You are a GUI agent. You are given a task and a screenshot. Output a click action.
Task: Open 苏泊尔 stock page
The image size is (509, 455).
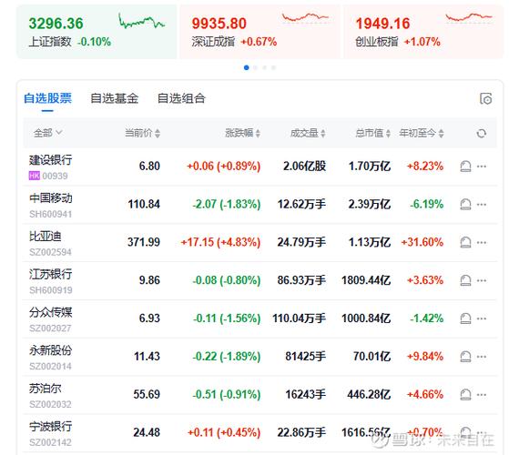(46, 389)
